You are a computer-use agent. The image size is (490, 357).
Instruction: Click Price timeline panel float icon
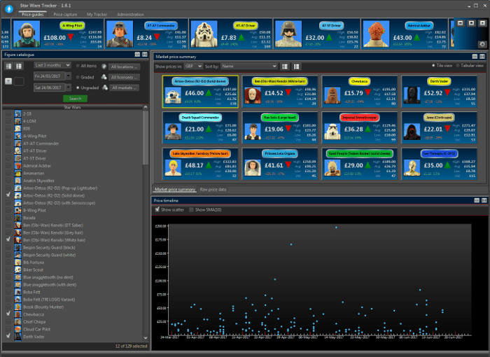(x=477, y=200)
